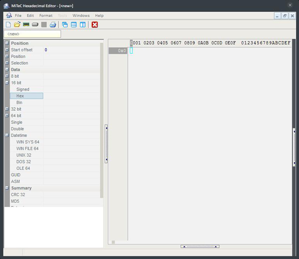The height and width of the screenshot is (259, 299).
Task: Click the left panel vertical splitter handle
Action: [x=106, y=144]
